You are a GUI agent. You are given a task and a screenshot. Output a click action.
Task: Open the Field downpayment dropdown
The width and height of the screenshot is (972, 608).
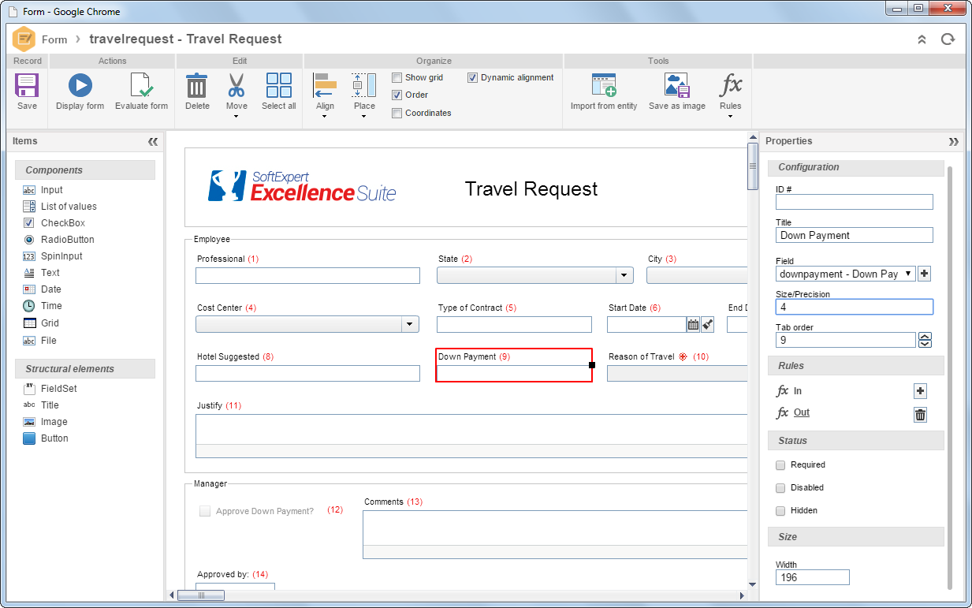pos(846,274)
